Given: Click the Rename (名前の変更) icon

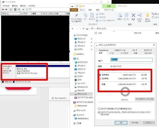Looking at the screenshot, I should coord(139,15).
